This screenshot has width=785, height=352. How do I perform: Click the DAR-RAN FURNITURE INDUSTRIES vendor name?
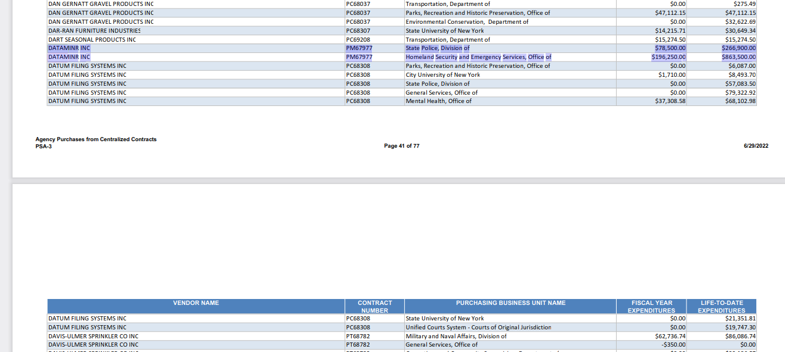[x=94, y=30]
